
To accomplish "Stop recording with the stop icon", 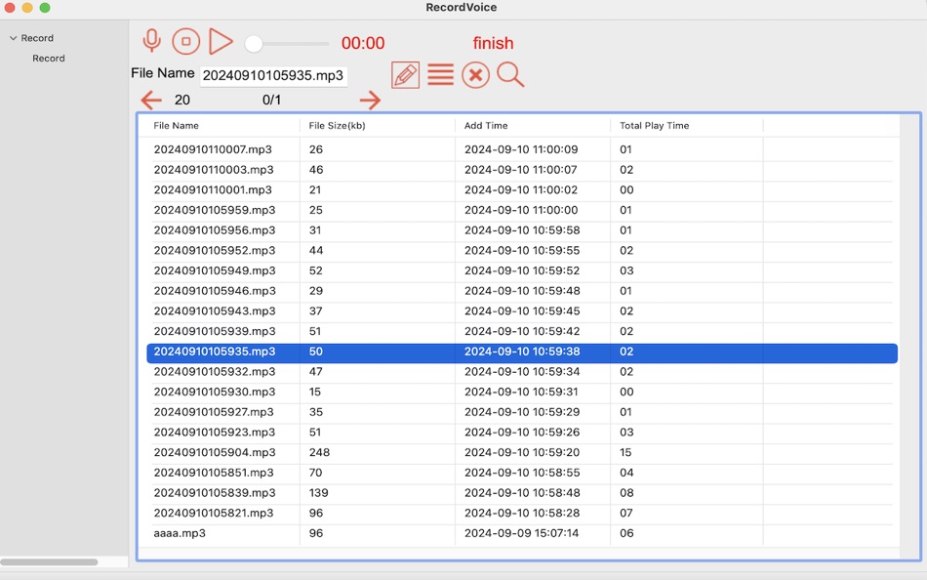I will pos(185,41).
